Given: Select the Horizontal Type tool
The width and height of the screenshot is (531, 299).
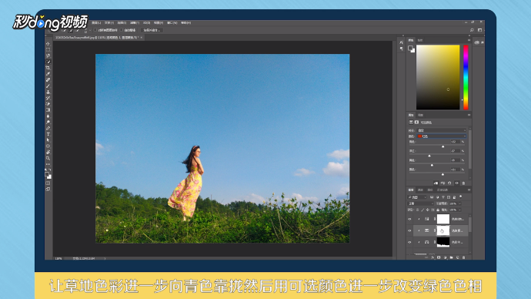Looking at the screenshot, I should tap(48, 134).
